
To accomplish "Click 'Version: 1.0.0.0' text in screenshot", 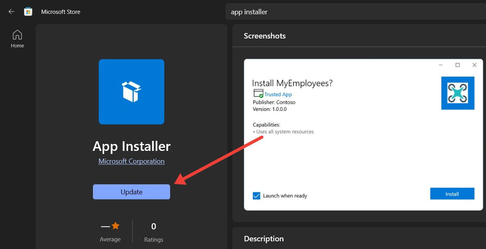I will click(x=270, y=109).
